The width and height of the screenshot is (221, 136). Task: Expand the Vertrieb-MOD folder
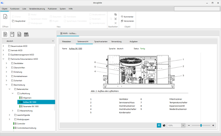click(3, 50)
